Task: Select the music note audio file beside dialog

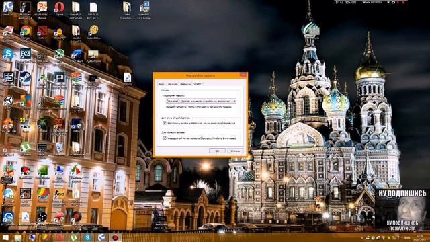Action: pyautogui.click(x=127, y=77)
